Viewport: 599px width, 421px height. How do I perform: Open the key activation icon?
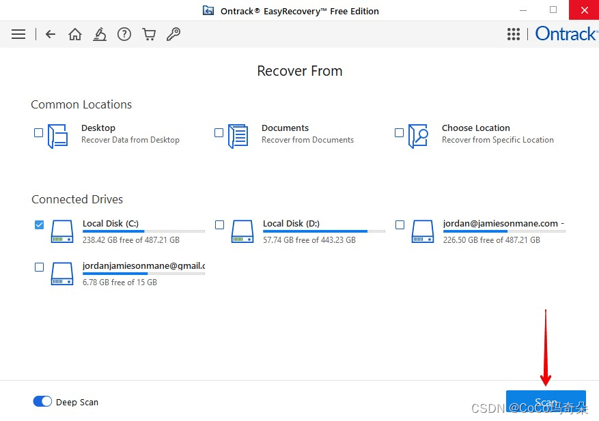173,34
